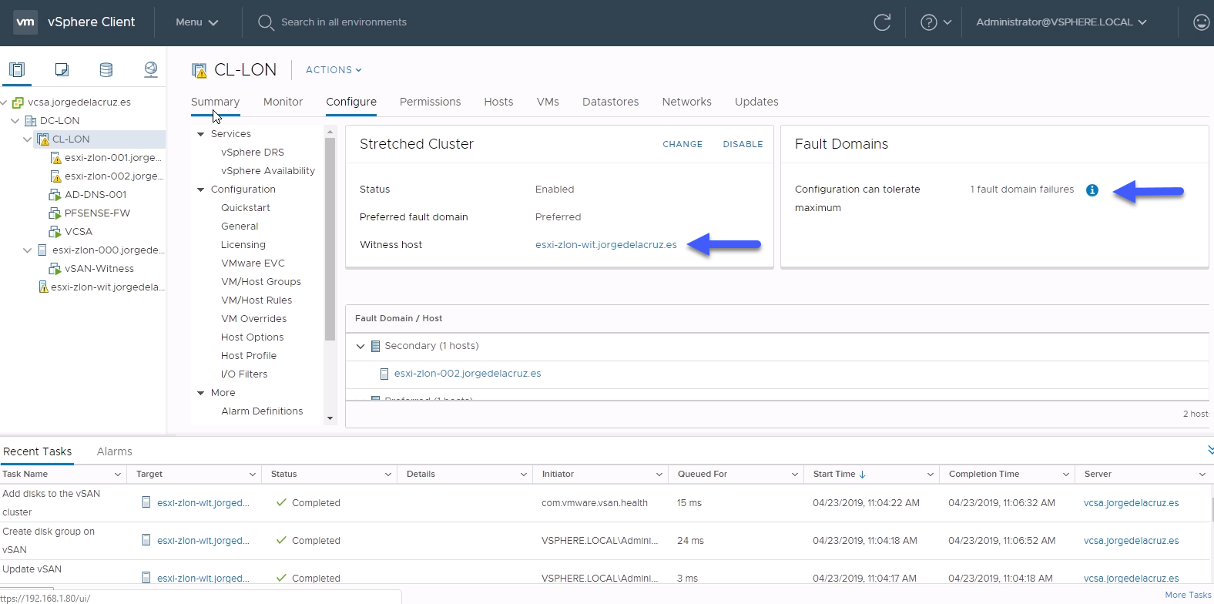Click the search in all environments field
The width and height of the screenshot is (1214, 604).
pos(344,22)
